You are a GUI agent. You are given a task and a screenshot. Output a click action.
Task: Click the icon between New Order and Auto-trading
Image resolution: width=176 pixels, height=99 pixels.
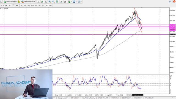coord(19,2)
